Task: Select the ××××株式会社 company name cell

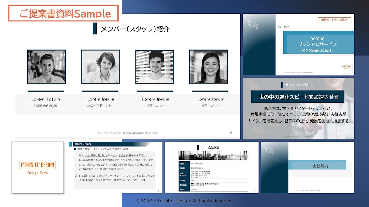Action: point(219,164)
